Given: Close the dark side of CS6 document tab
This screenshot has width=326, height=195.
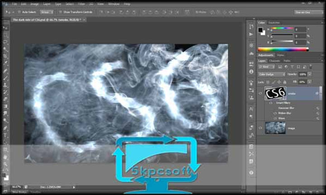Looking at the screenshot, I should 84,20.
